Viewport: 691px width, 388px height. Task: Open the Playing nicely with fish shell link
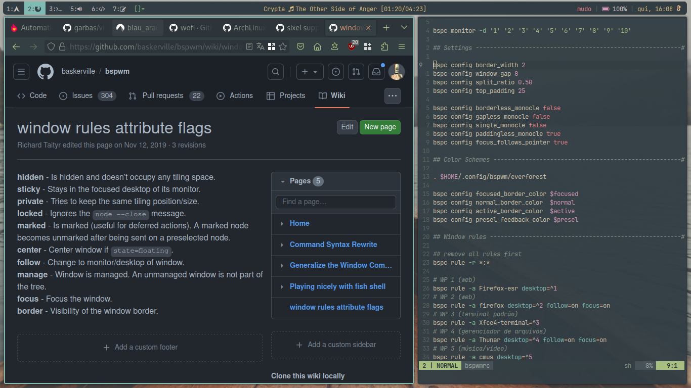[x=337, y=286]
